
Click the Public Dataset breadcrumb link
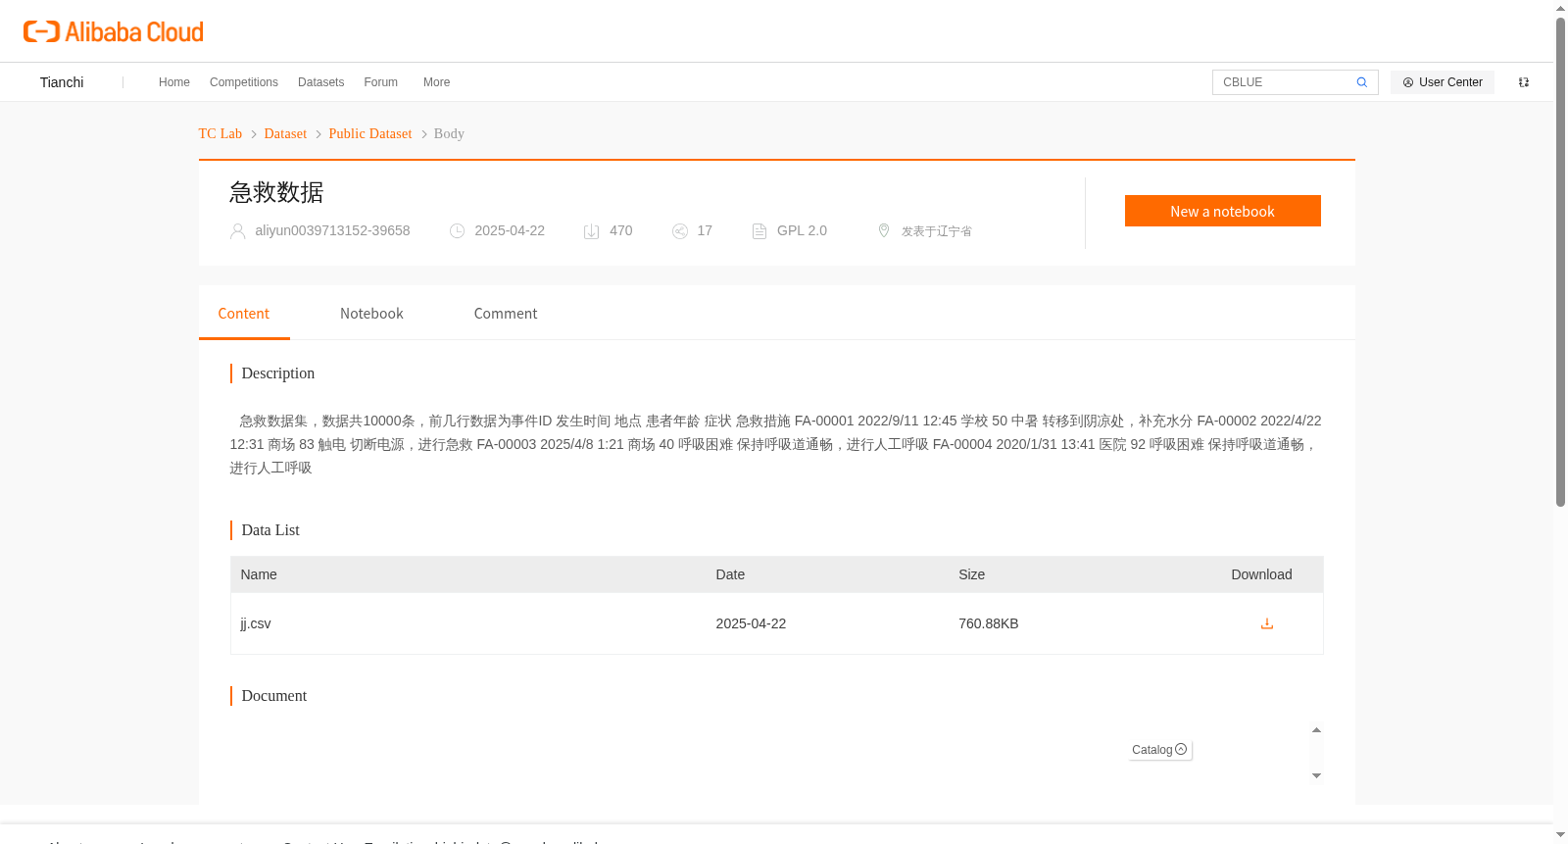click(x=370, y=133)
